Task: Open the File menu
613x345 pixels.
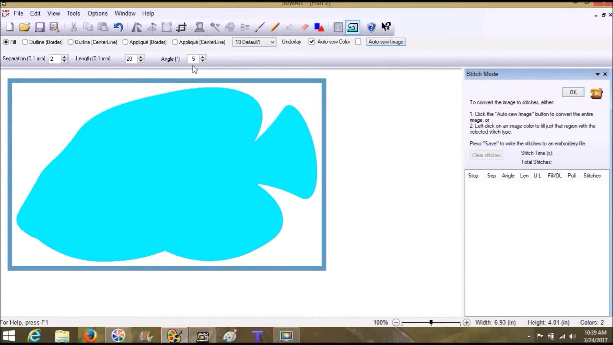Action: click(x=18, y=13)
